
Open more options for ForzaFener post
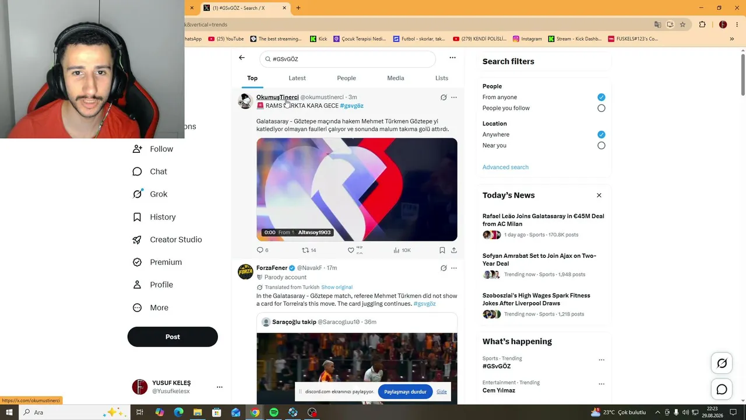(454, 268)
